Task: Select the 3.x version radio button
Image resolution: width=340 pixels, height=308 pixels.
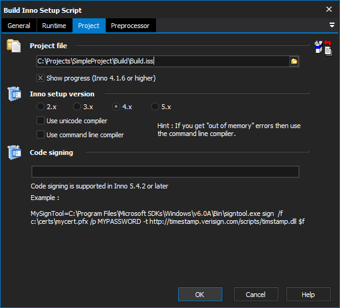Action: [77, 107]
